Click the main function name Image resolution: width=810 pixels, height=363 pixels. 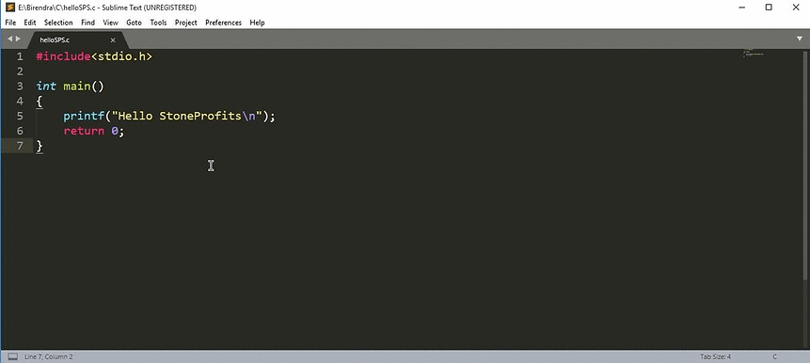click(77, 87)
